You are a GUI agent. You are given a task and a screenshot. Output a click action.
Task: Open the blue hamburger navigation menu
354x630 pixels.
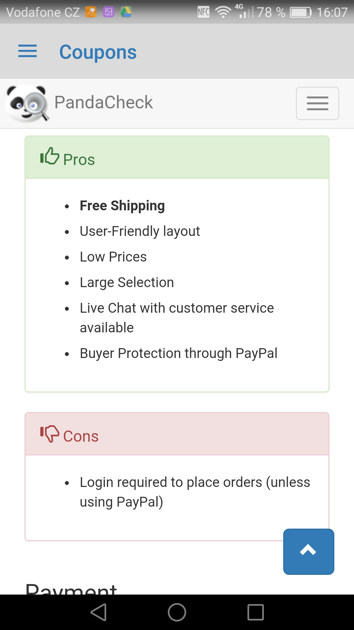28,51
